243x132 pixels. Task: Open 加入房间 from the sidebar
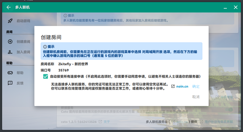pyautogui.click(x=23, y=52)
